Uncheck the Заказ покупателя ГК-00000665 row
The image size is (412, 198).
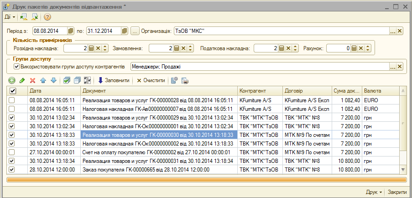click(x=12, y=169)
